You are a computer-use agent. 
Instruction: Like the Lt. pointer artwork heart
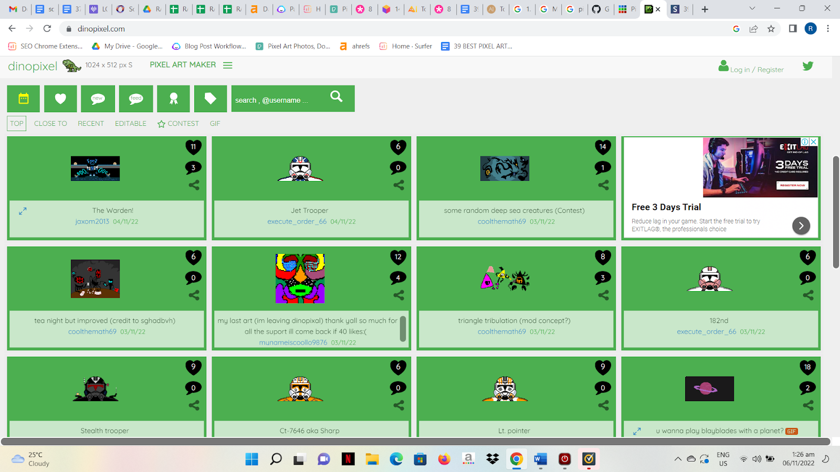(603, 367)
